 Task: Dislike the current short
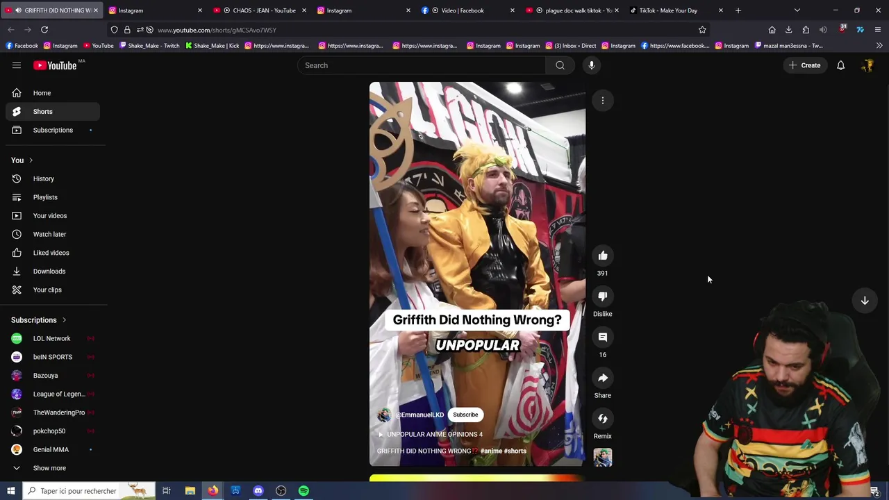[x=603, y=297]
